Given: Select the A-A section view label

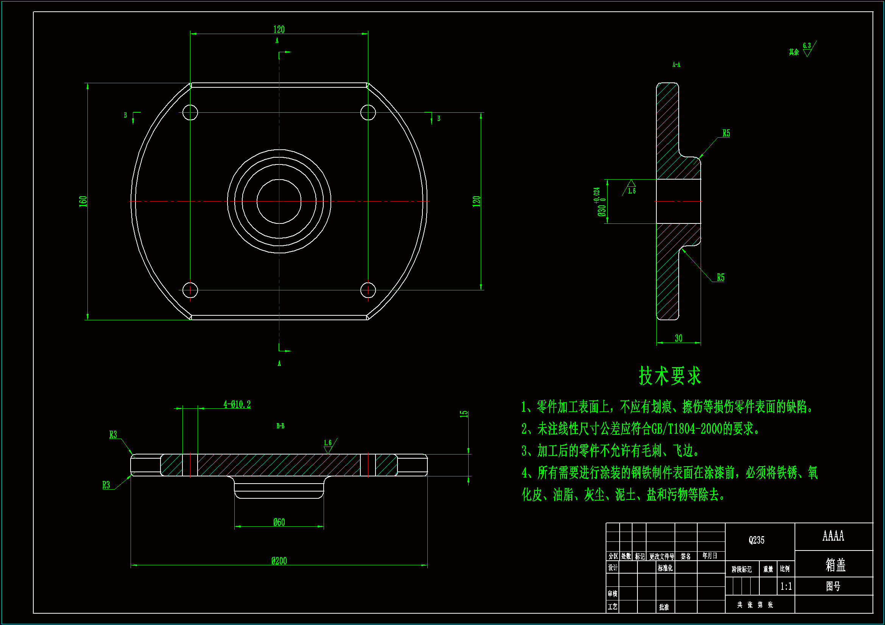Looking at the screenshot, I should coord(676,65).
